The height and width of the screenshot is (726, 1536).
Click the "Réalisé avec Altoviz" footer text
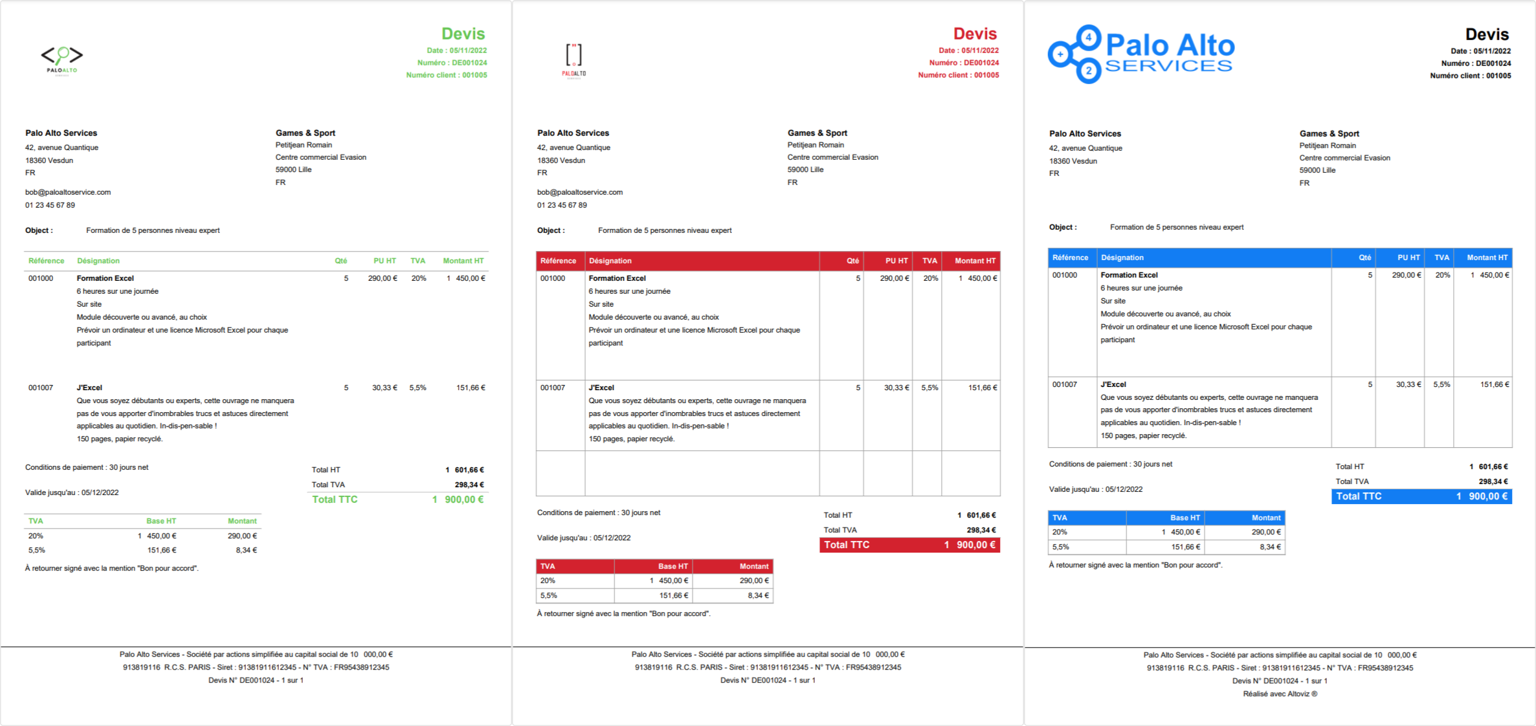coord(1280,694)
